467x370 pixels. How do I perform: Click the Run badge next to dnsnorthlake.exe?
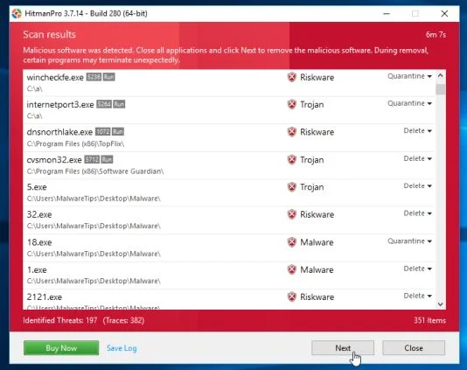[x=118, y=132]
